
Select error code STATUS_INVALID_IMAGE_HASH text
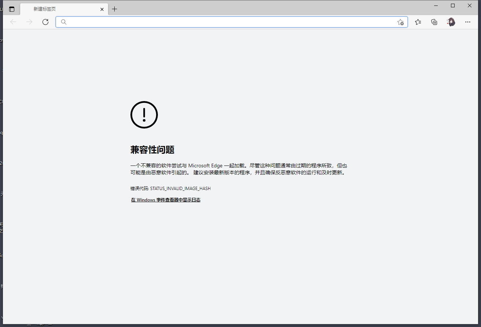tap(180, 189)
